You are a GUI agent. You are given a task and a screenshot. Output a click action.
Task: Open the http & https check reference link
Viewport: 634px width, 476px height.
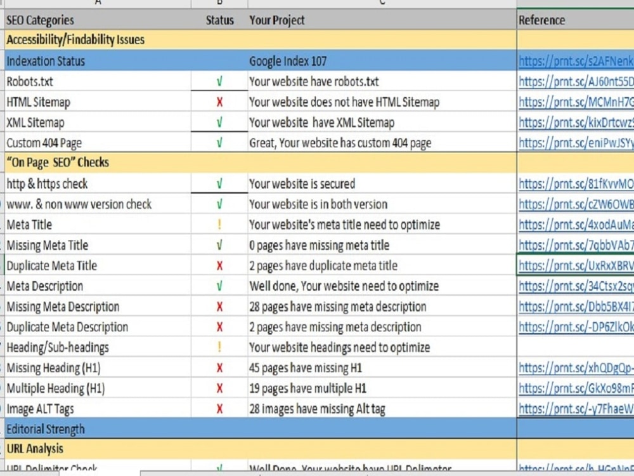(576, 184)
